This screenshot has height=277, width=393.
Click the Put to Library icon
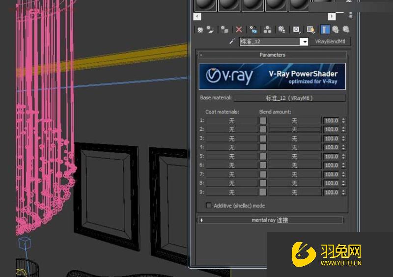(281, 30)
